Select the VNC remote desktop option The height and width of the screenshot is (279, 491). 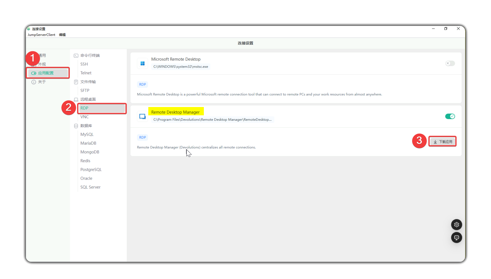click(84, 117)
